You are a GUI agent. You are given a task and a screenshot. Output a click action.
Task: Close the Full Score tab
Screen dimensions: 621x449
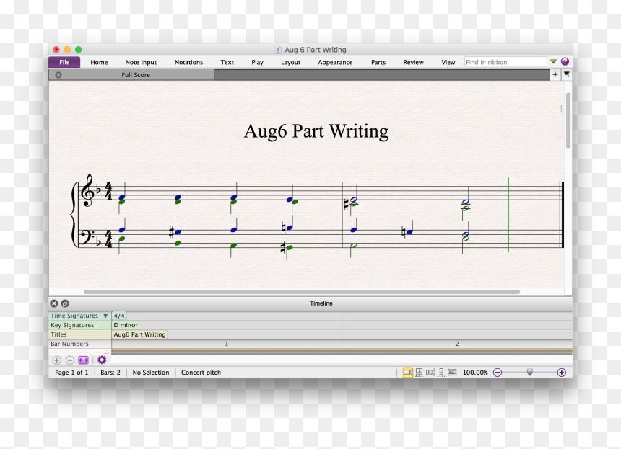point(58,75)
